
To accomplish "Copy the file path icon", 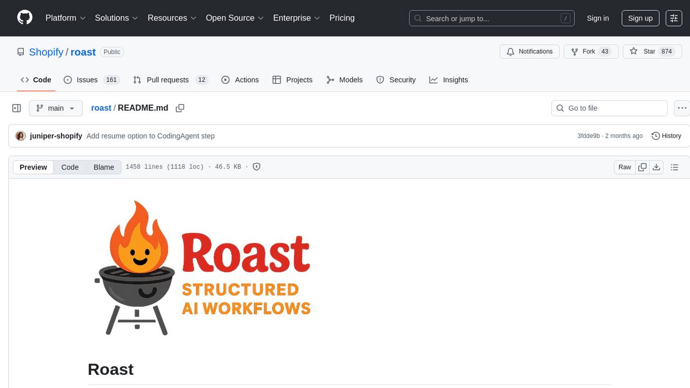I will 180,108.
